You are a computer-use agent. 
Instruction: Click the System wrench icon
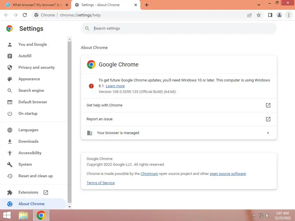point(10,165)
